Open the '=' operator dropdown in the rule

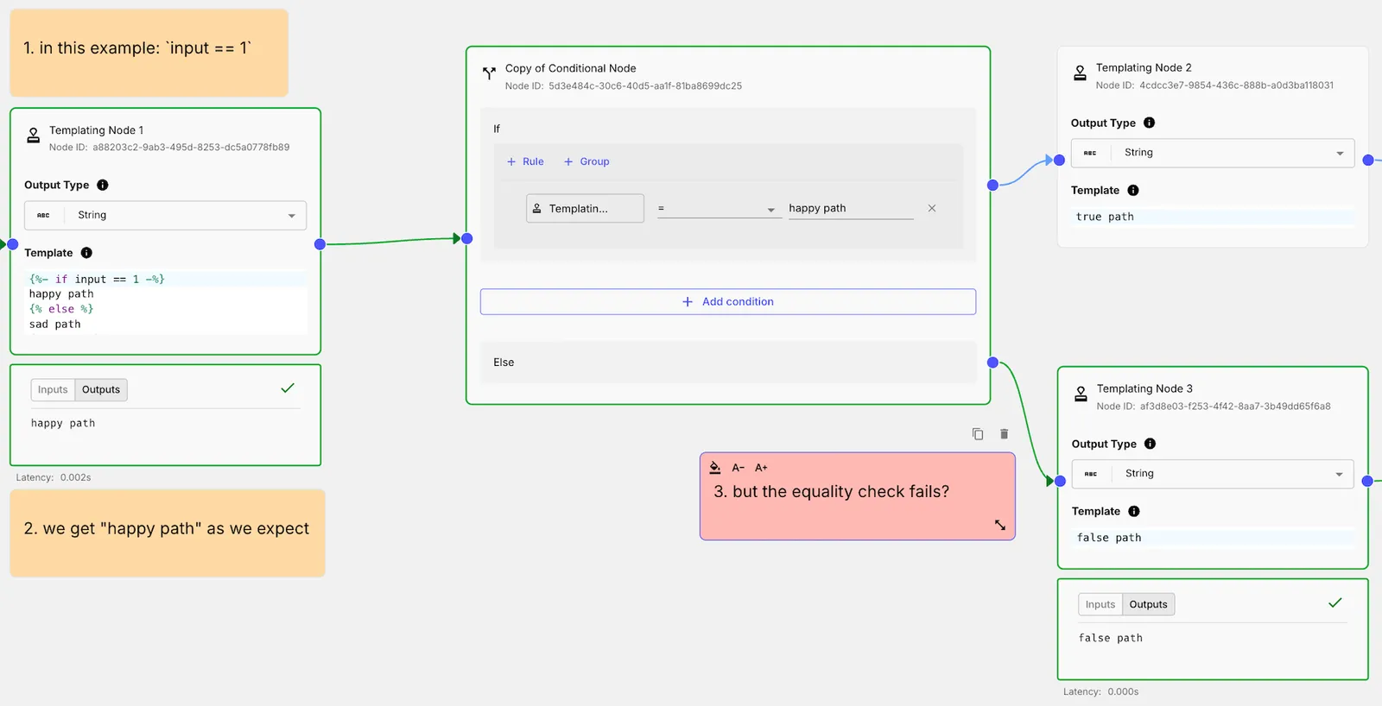click(720, 209)
